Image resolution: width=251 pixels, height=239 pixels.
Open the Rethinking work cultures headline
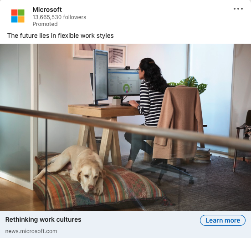[x=43, y=219]
